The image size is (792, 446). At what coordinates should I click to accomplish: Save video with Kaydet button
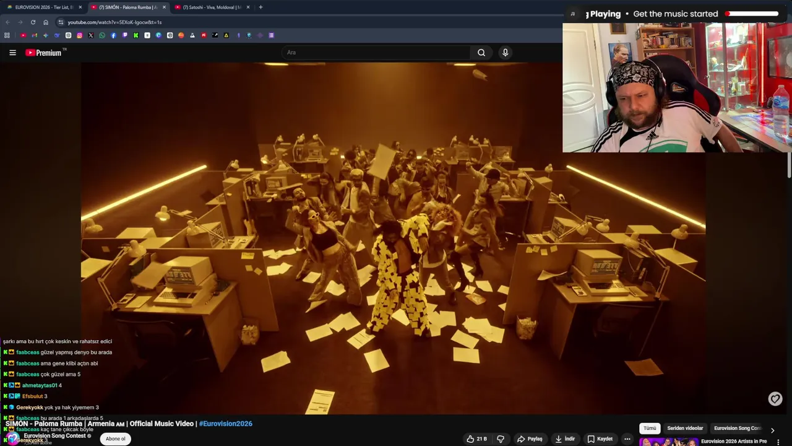coord(600,439)
